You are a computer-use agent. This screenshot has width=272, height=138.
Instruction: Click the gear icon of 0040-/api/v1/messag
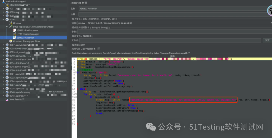coord(7,92)
